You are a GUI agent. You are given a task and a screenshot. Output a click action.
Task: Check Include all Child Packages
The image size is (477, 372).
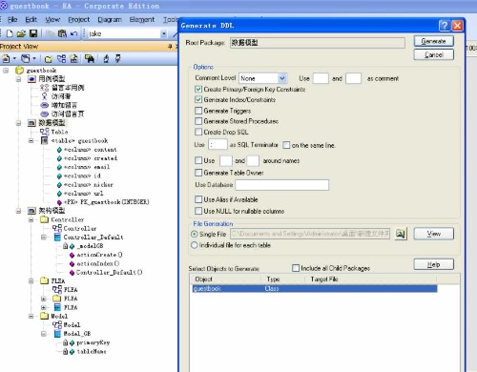coord(296,268)
